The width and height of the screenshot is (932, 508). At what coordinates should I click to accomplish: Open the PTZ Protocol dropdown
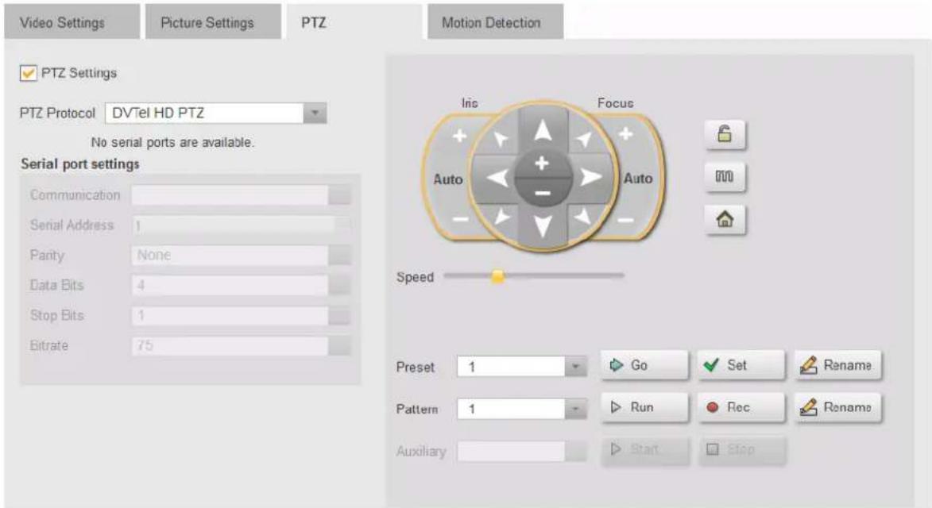[315, 113]
